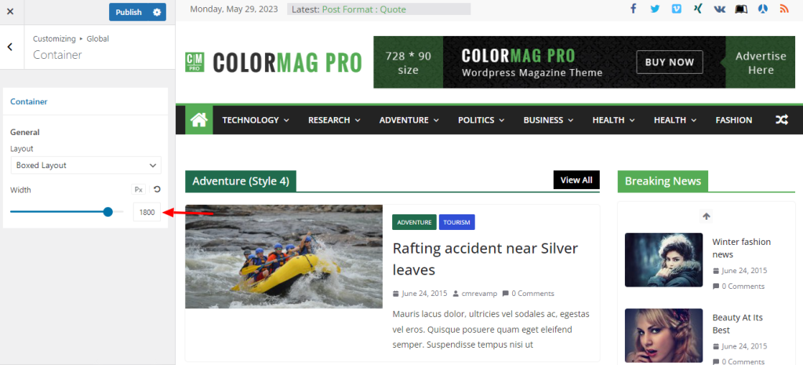803x365 pixels.
Task: Go back with the left arrow
Action: point(9,46)
